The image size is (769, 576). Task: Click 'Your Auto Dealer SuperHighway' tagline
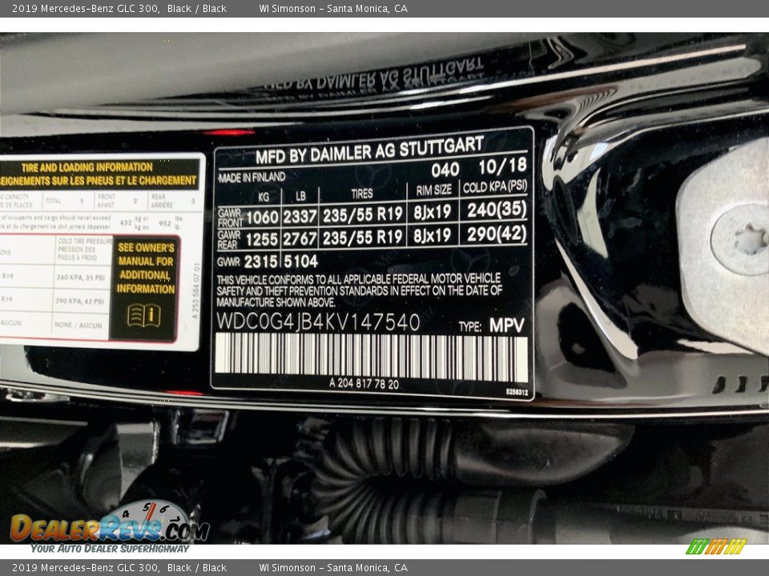click(110, 548)
